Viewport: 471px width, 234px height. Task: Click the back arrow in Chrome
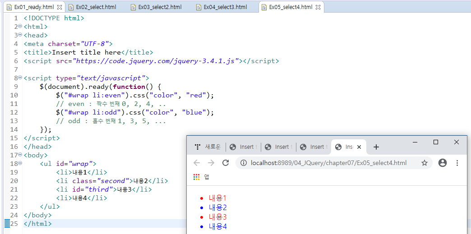click(197, 163)
